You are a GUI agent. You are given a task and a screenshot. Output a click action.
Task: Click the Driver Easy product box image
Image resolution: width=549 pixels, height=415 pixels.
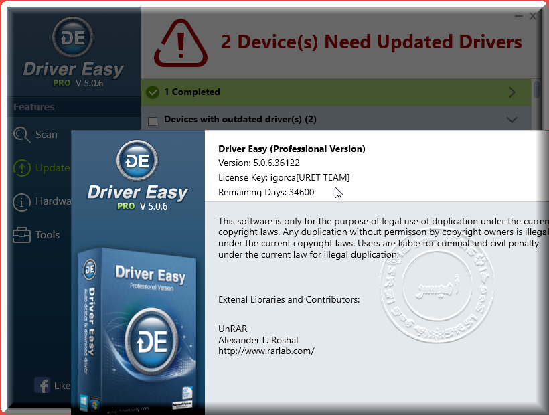click(x=137, y=329)
